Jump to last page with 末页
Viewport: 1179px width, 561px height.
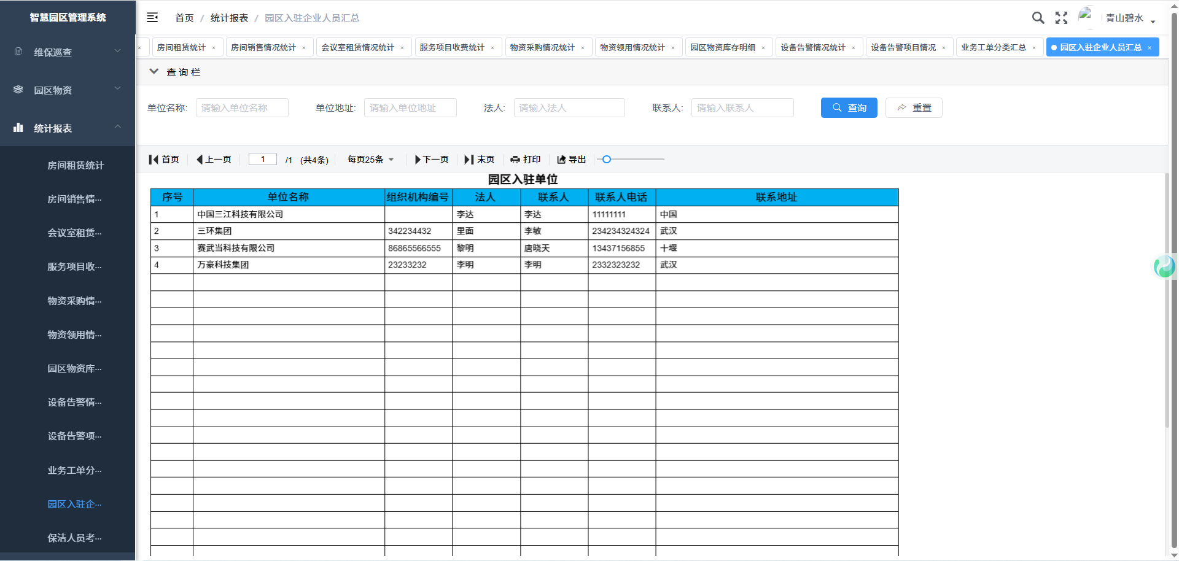click(x=479, y=160)
